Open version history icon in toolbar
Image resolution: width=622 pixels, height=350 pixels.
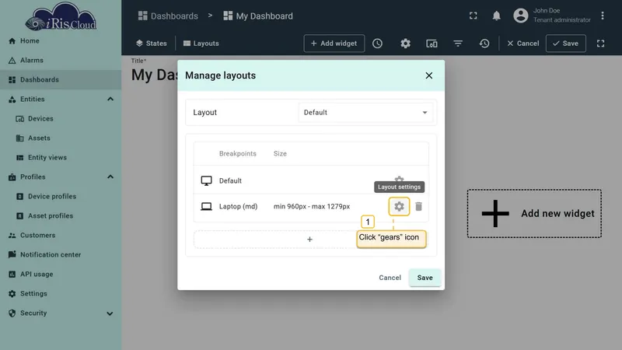(x=484, y=44)
